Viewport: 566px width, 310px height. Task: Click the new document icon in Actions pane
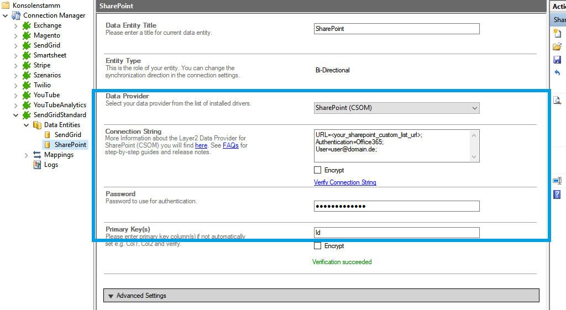point(557,33)
